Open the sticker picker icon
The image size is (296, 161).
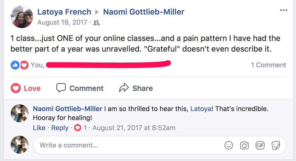[x=276, y=145]
